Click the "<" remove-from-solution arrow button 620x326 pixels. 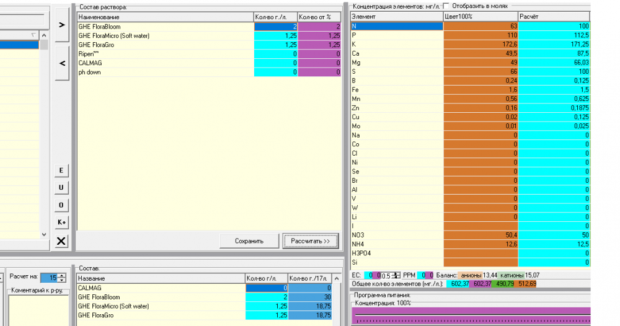pyautogui.click(x=61, y=63)
